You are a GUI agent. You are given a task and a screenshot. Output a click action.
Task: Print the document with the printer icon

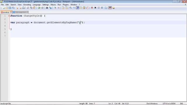(23, 8)
